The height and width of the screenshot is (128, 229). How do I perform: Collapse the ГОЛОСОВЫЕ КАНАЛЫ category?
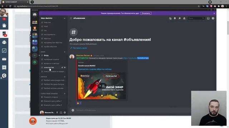click(49, 94)
